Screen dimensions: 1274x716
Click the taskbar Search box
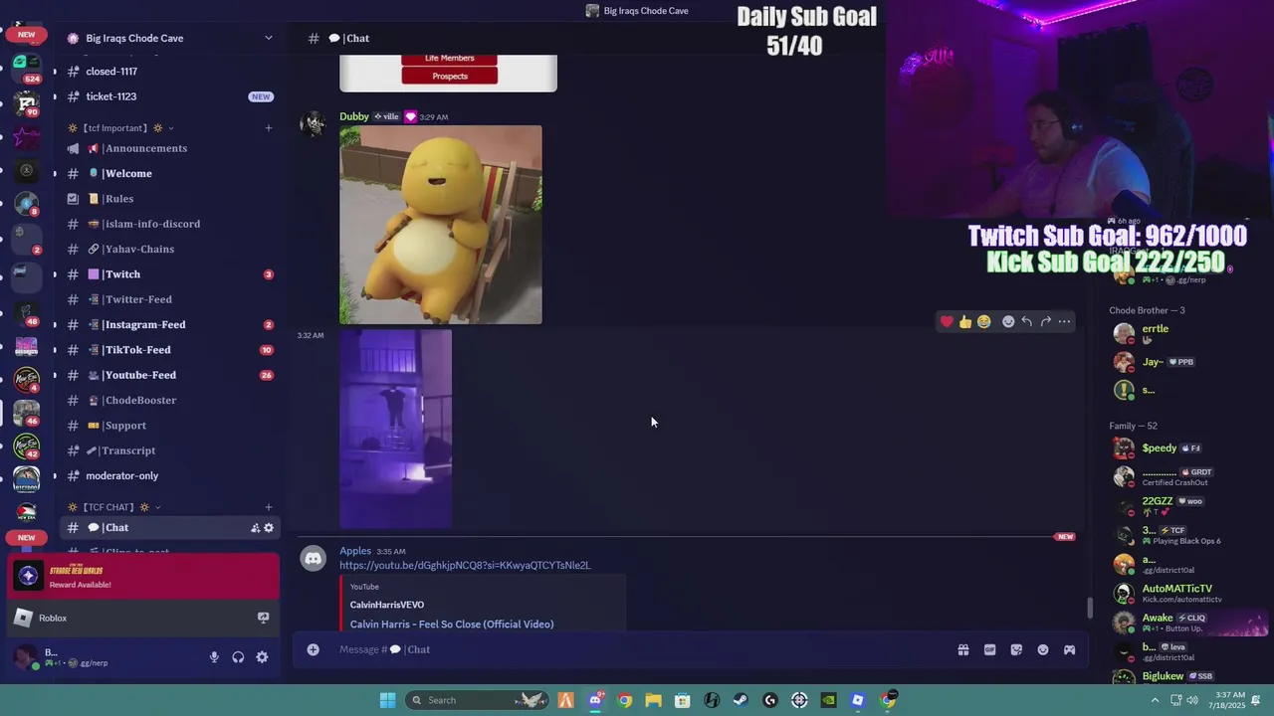[478, 700]
